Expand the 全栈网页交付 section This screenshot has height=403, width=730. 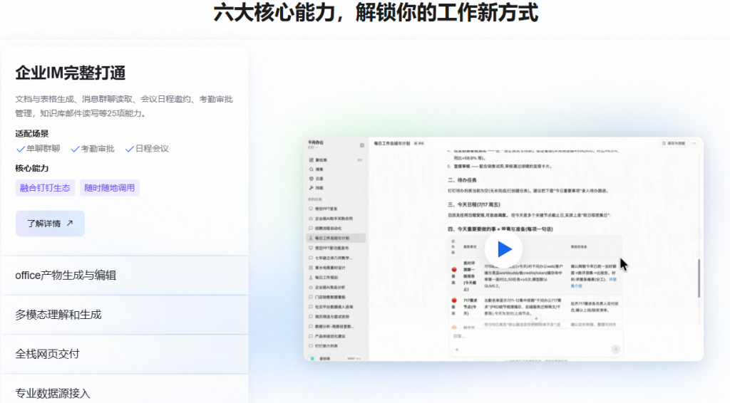point(124,354)
